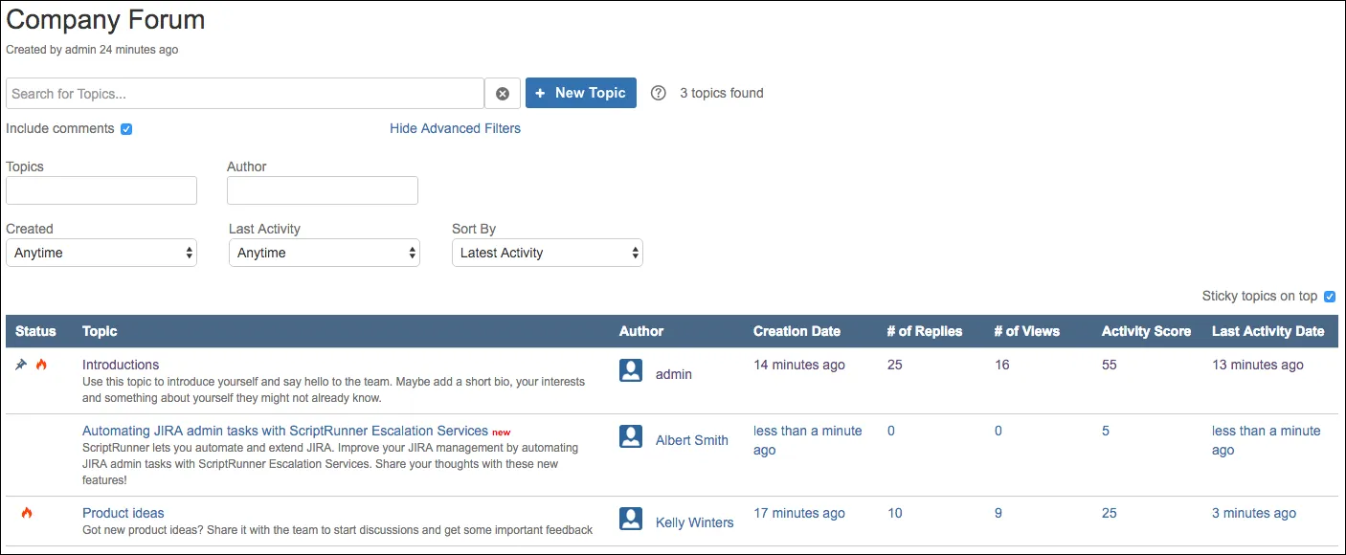Toggle the Sticky topics on top checkbox

coord(1330,297)
